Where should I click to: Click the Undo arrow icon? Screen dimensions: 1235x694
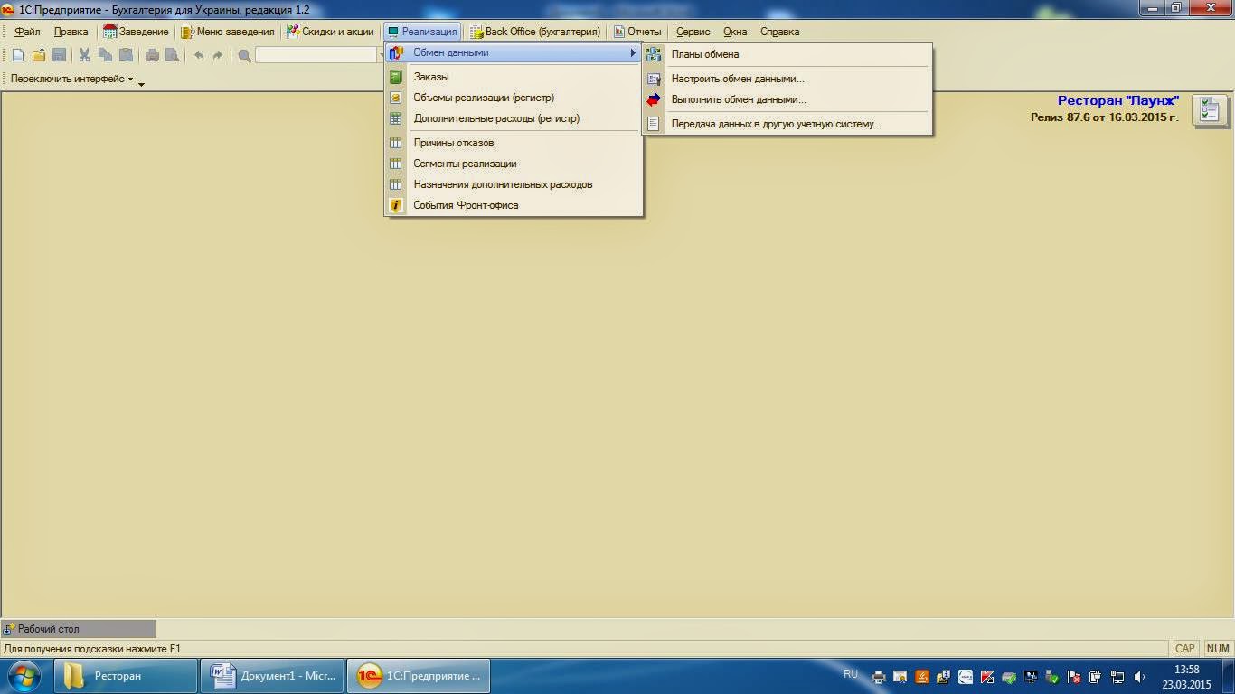pos(198,55)
